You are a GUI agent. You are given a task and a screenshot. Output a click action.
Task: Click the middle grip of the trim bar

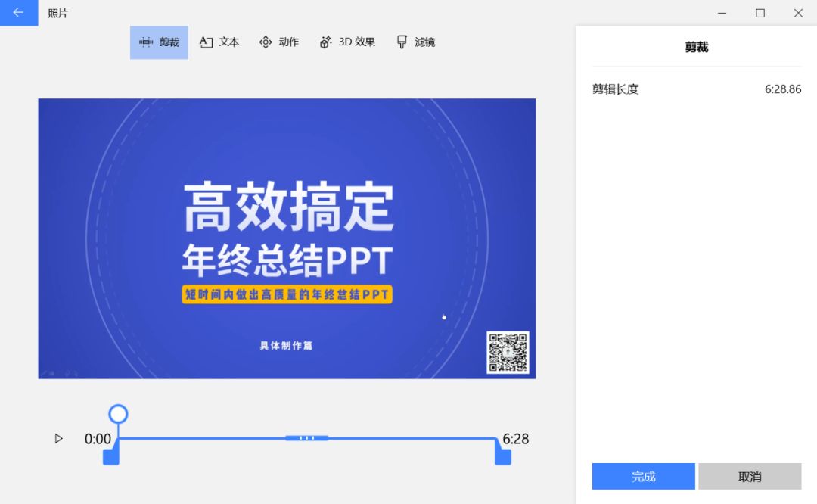(307, 438)
